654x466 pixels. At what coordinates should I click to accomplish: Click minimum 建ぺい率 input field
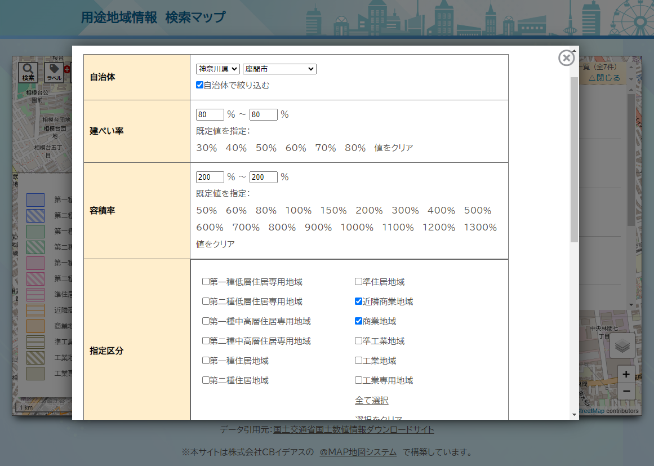point(210,114)
